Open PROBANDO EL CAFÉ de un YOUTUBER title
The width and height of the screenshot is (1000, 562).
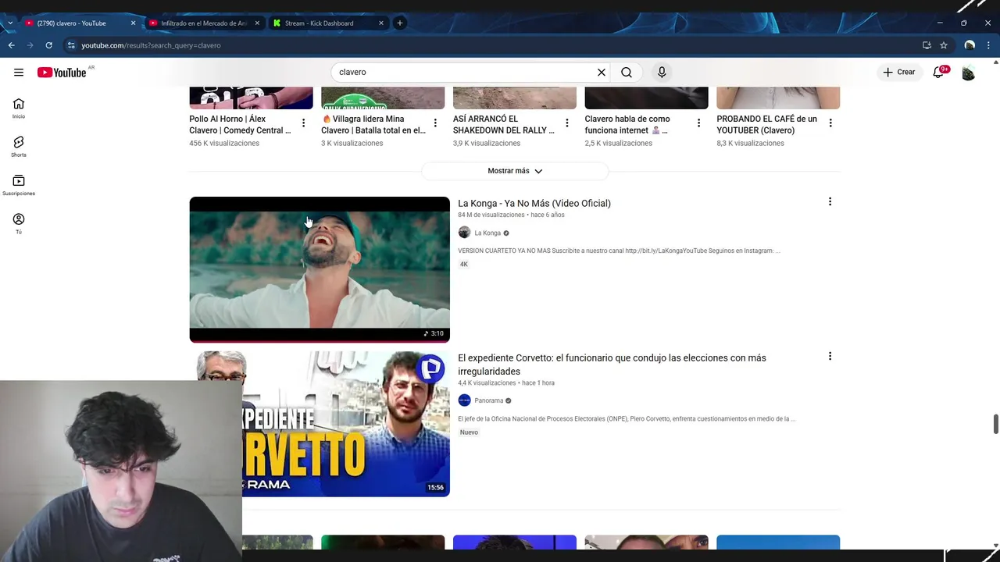766,125
